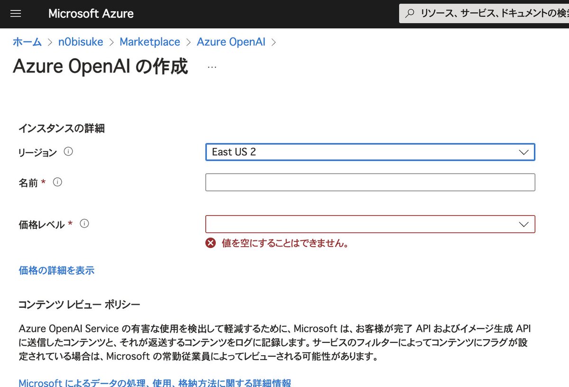Image resolution: width=569 pixels, height=387 pixels.
Task: Click the search magnifier icon
Action: pyautogui.click(x=411, y=14)
